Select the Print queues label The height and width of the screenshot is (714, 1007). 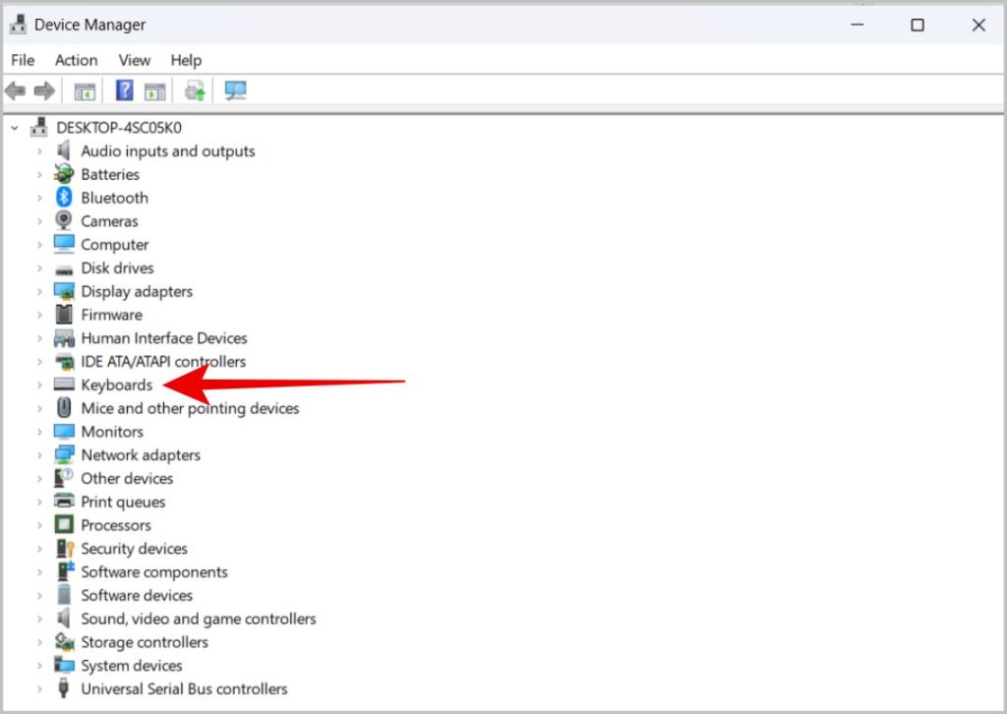[x=123, y=502]
